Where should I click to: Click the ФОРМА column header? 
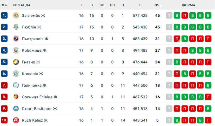(189, 5)
